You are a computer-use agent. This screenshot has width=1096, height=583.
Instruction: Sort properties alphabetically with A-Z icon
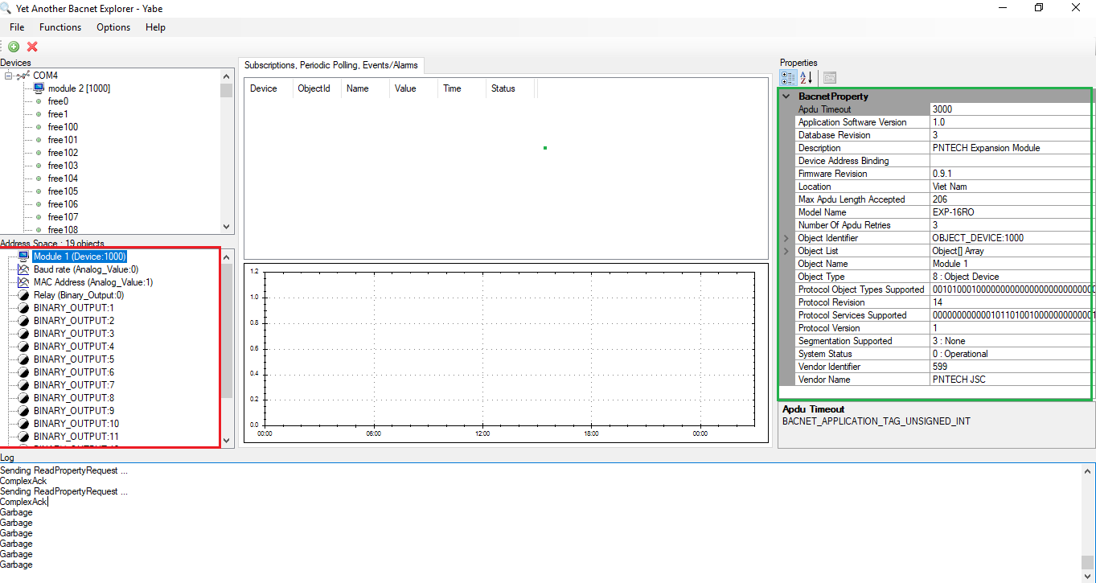click(806, 78)
